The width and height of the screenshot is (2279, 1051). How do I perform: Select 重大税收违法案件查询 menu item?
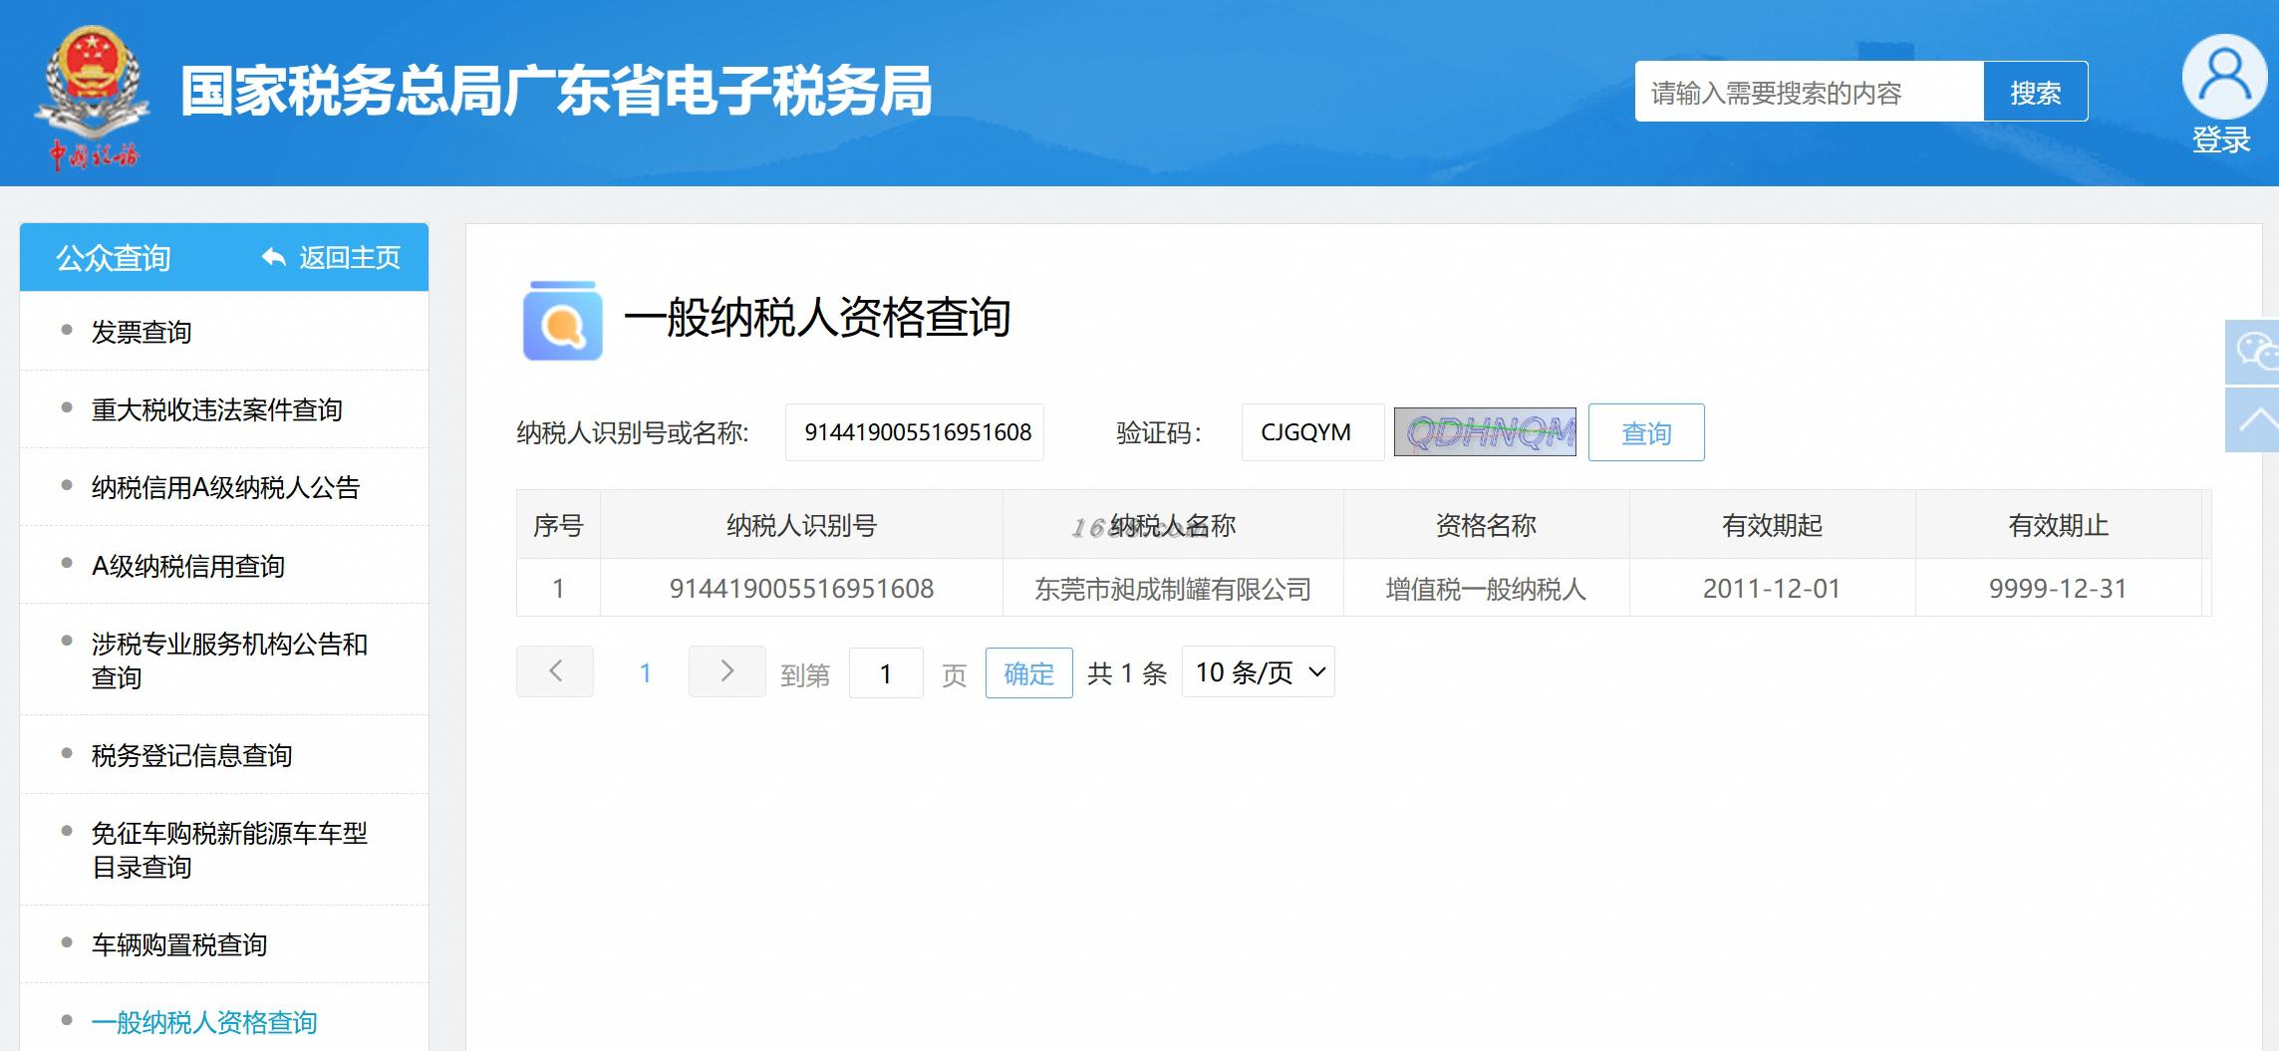click(x=217, y=409)
